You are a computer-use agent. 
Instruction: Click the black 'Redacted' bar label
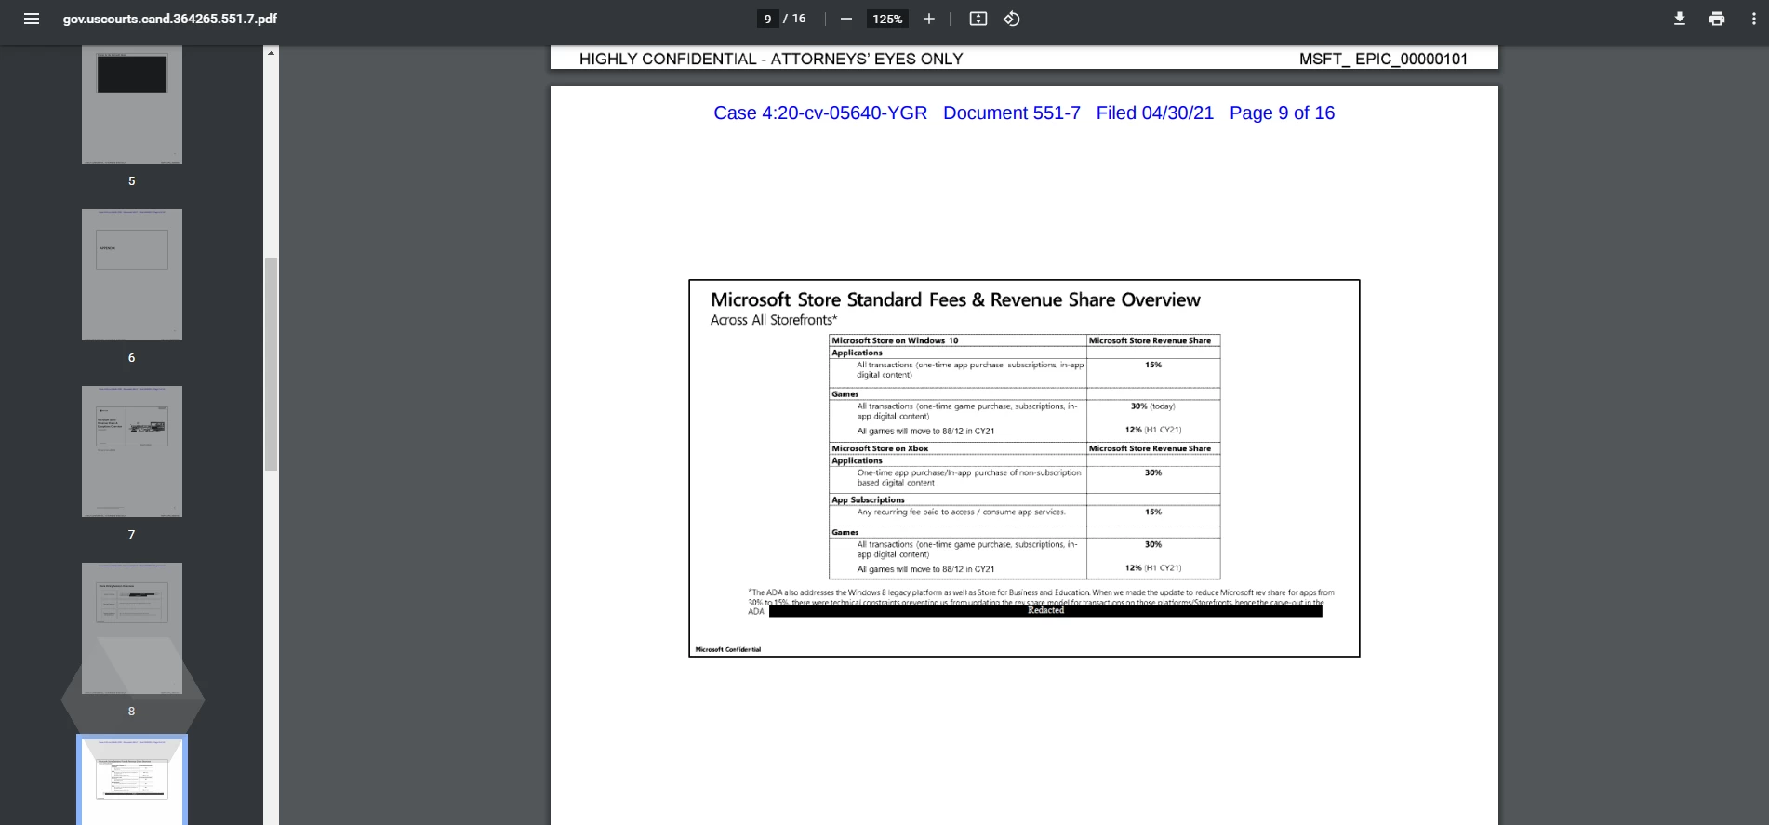point(1045,611)
